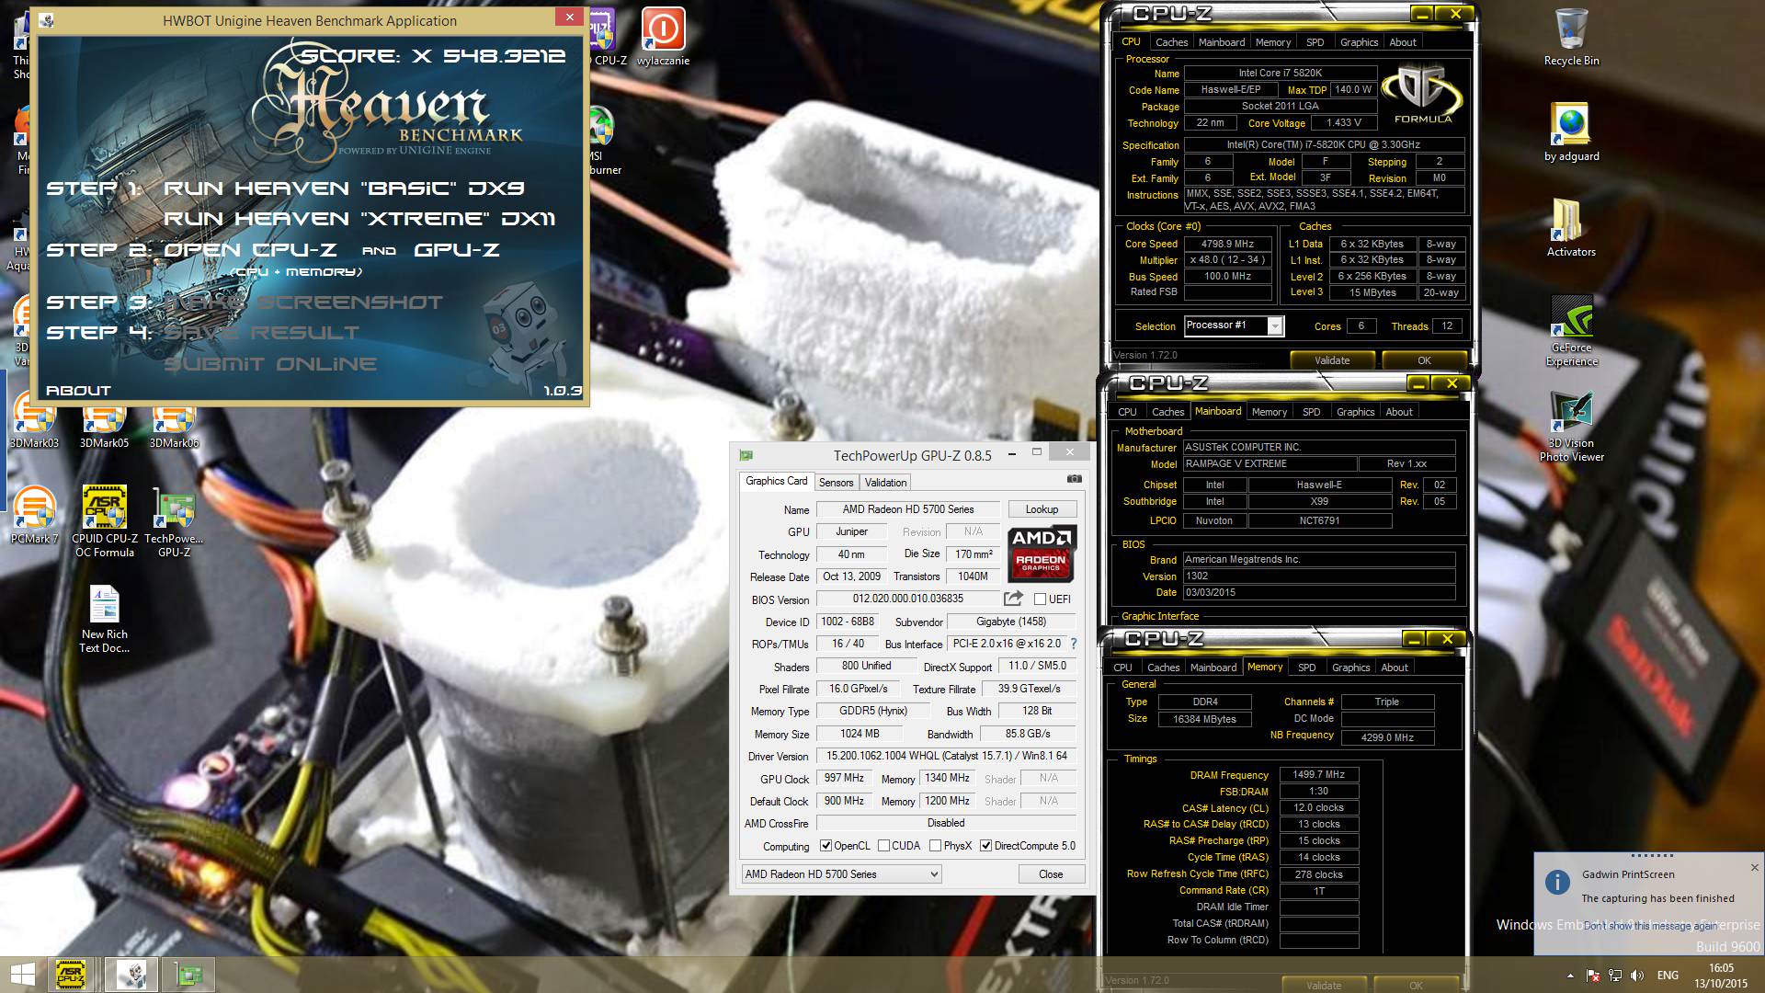The width and height of the screenshot is (1765, 993).
Task: Click the Driver Version field in GPU-Z
Action: coord(946,756)
